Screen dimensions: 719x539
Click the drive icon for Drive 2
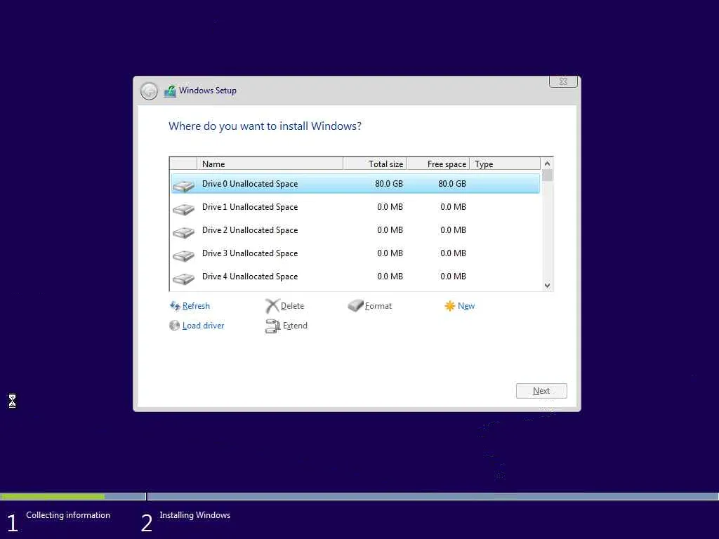pyautogui.click(x=184, y=232)
